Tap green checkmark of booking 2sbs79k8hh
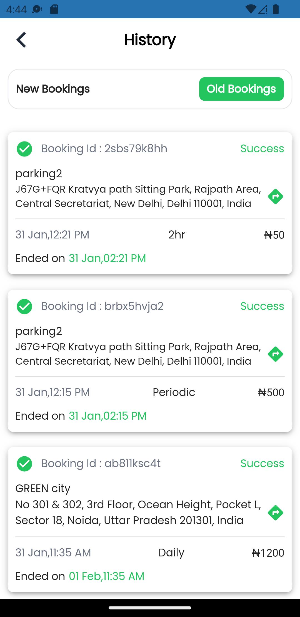Image resolution: width=300 pixels, height=617 pixels. (x=24, y=149)
